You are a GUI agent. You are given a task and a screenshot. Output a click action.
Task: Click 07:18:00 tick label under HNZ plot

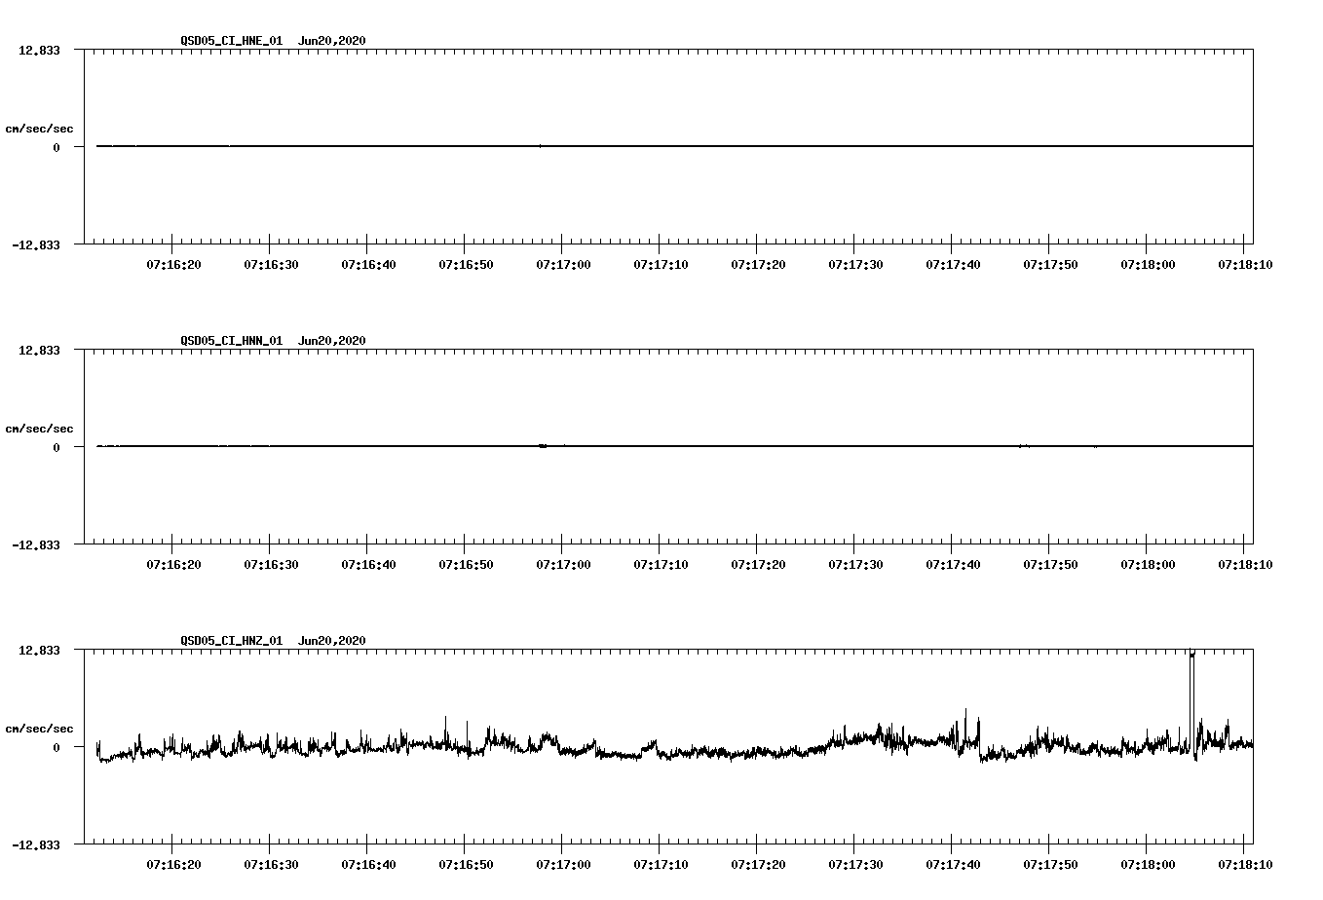(x=1149, y=864)
